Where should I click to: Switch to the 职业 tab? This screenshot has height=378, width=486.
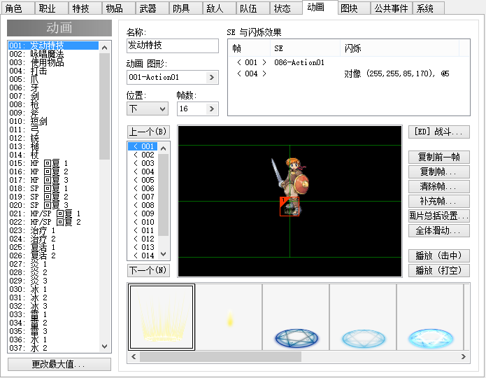pyautogui.click(x=51, y=8)
